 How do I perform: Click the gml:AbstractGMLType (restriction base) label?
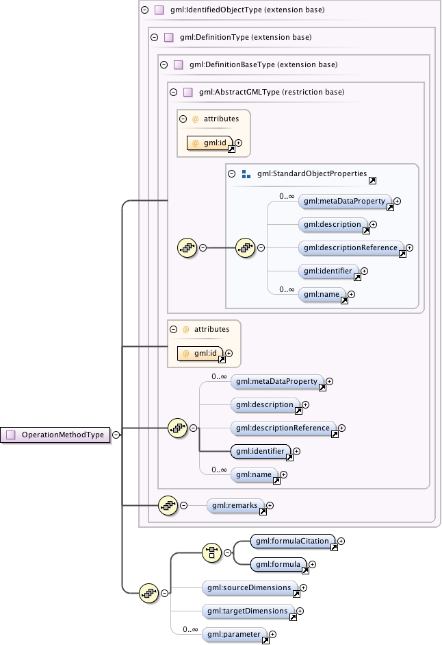[272, 92]
